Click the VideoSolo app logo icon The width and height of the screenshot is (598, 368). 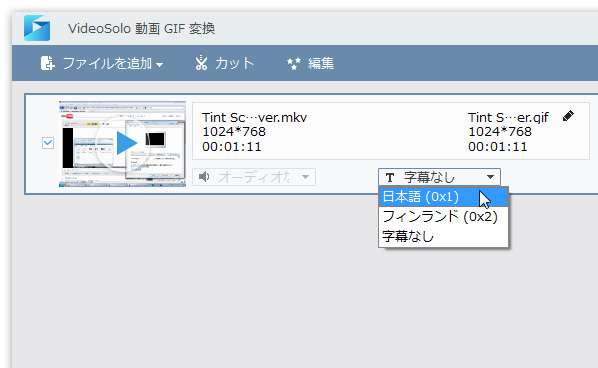37,28
